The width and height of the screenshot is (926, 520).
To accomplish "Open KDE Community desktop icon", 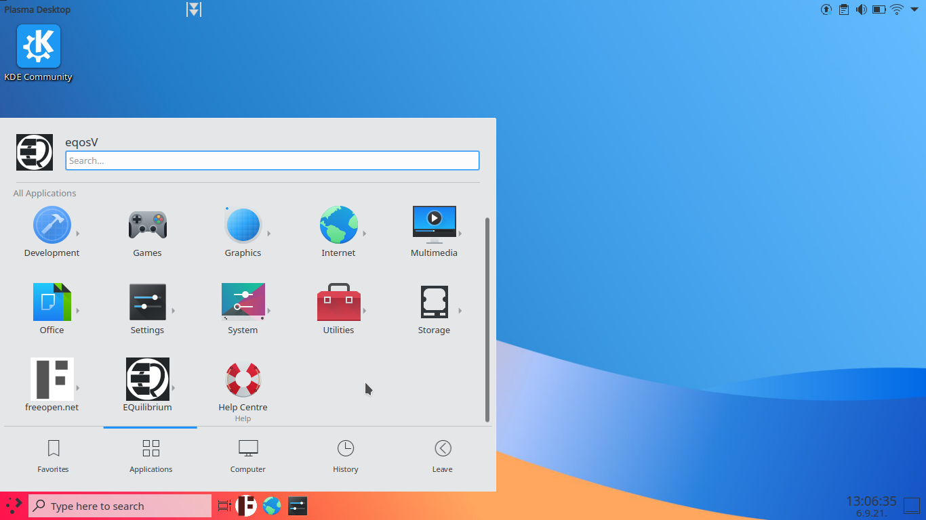I will [39, 53].
